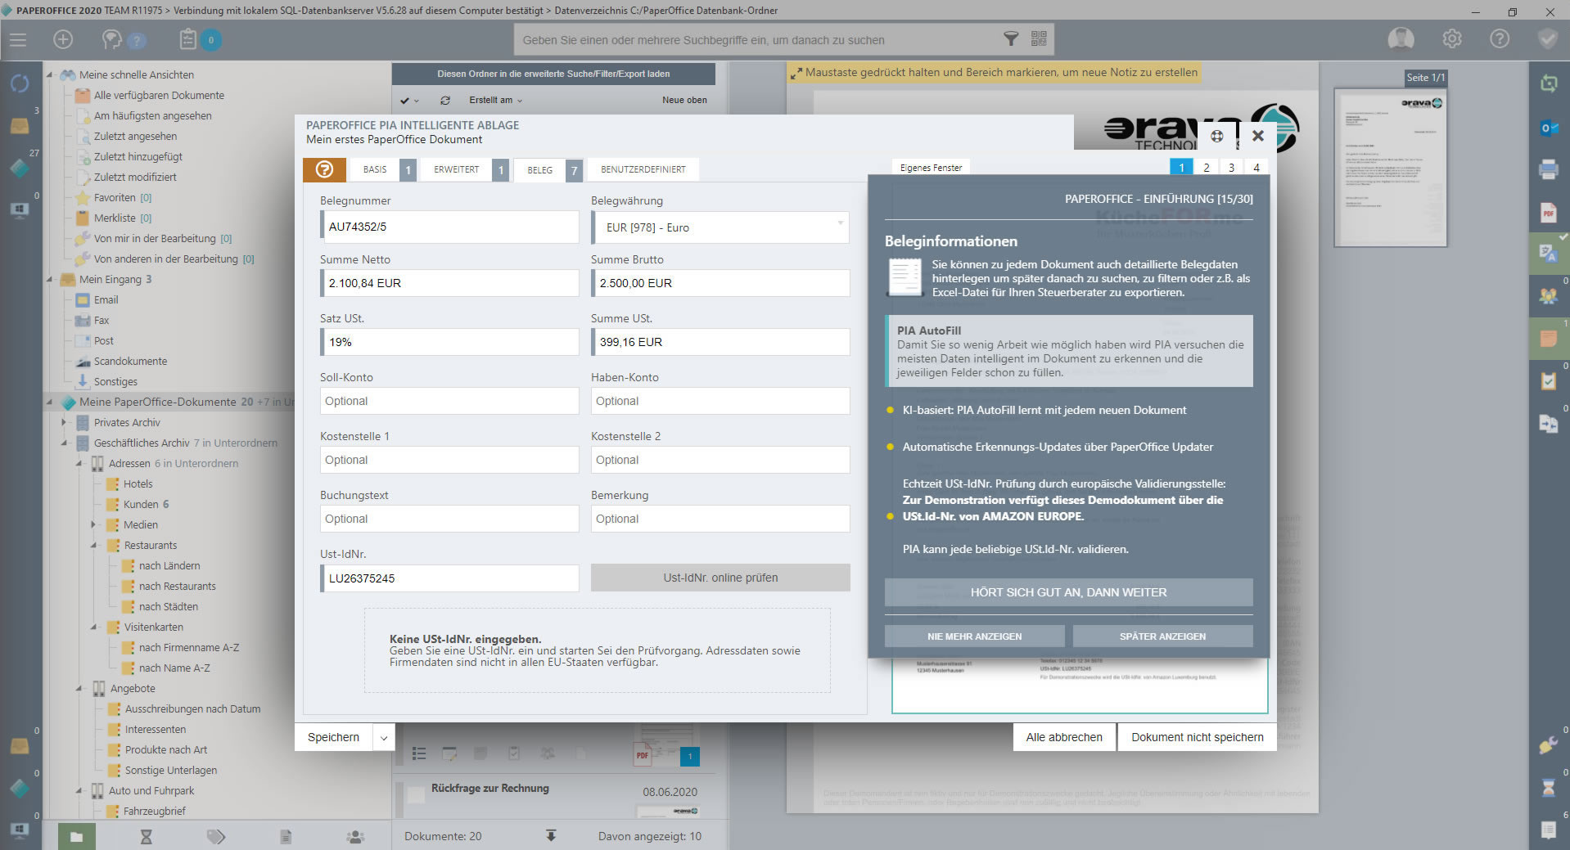Click the QR code icon in search bar
This screenshot has height=850, width=1570.
[x=1039, y=39]
